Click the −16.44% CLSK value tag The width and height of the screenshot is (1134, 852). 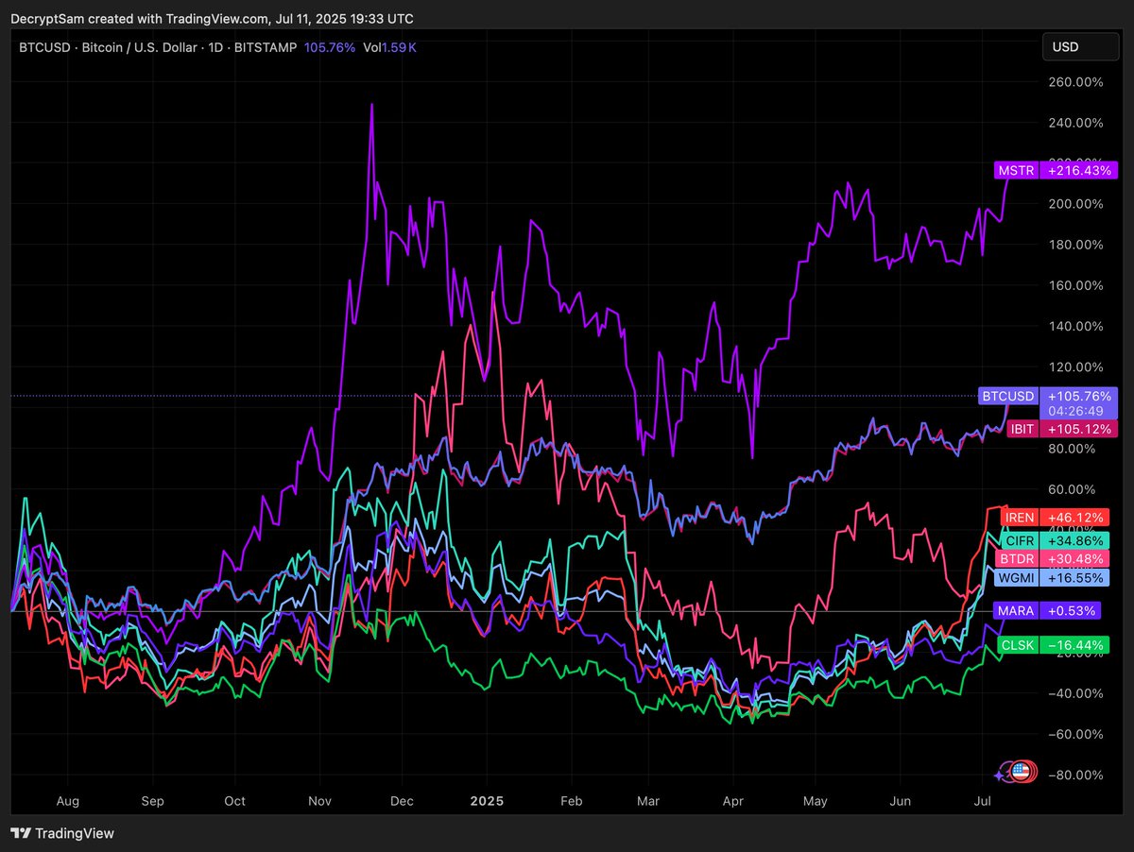point(1076,645)
